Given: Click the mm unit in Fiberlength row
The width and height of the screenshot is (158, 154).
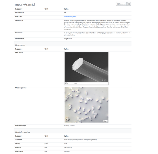Looking at the screenshot, I should (46, 151).
